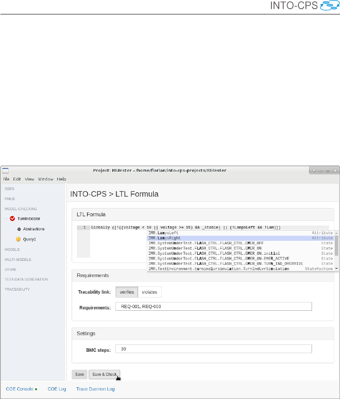Click the green COE Console status dot
Image resolution: width=340 pixels, height=399 pixels.
point(36,389)
